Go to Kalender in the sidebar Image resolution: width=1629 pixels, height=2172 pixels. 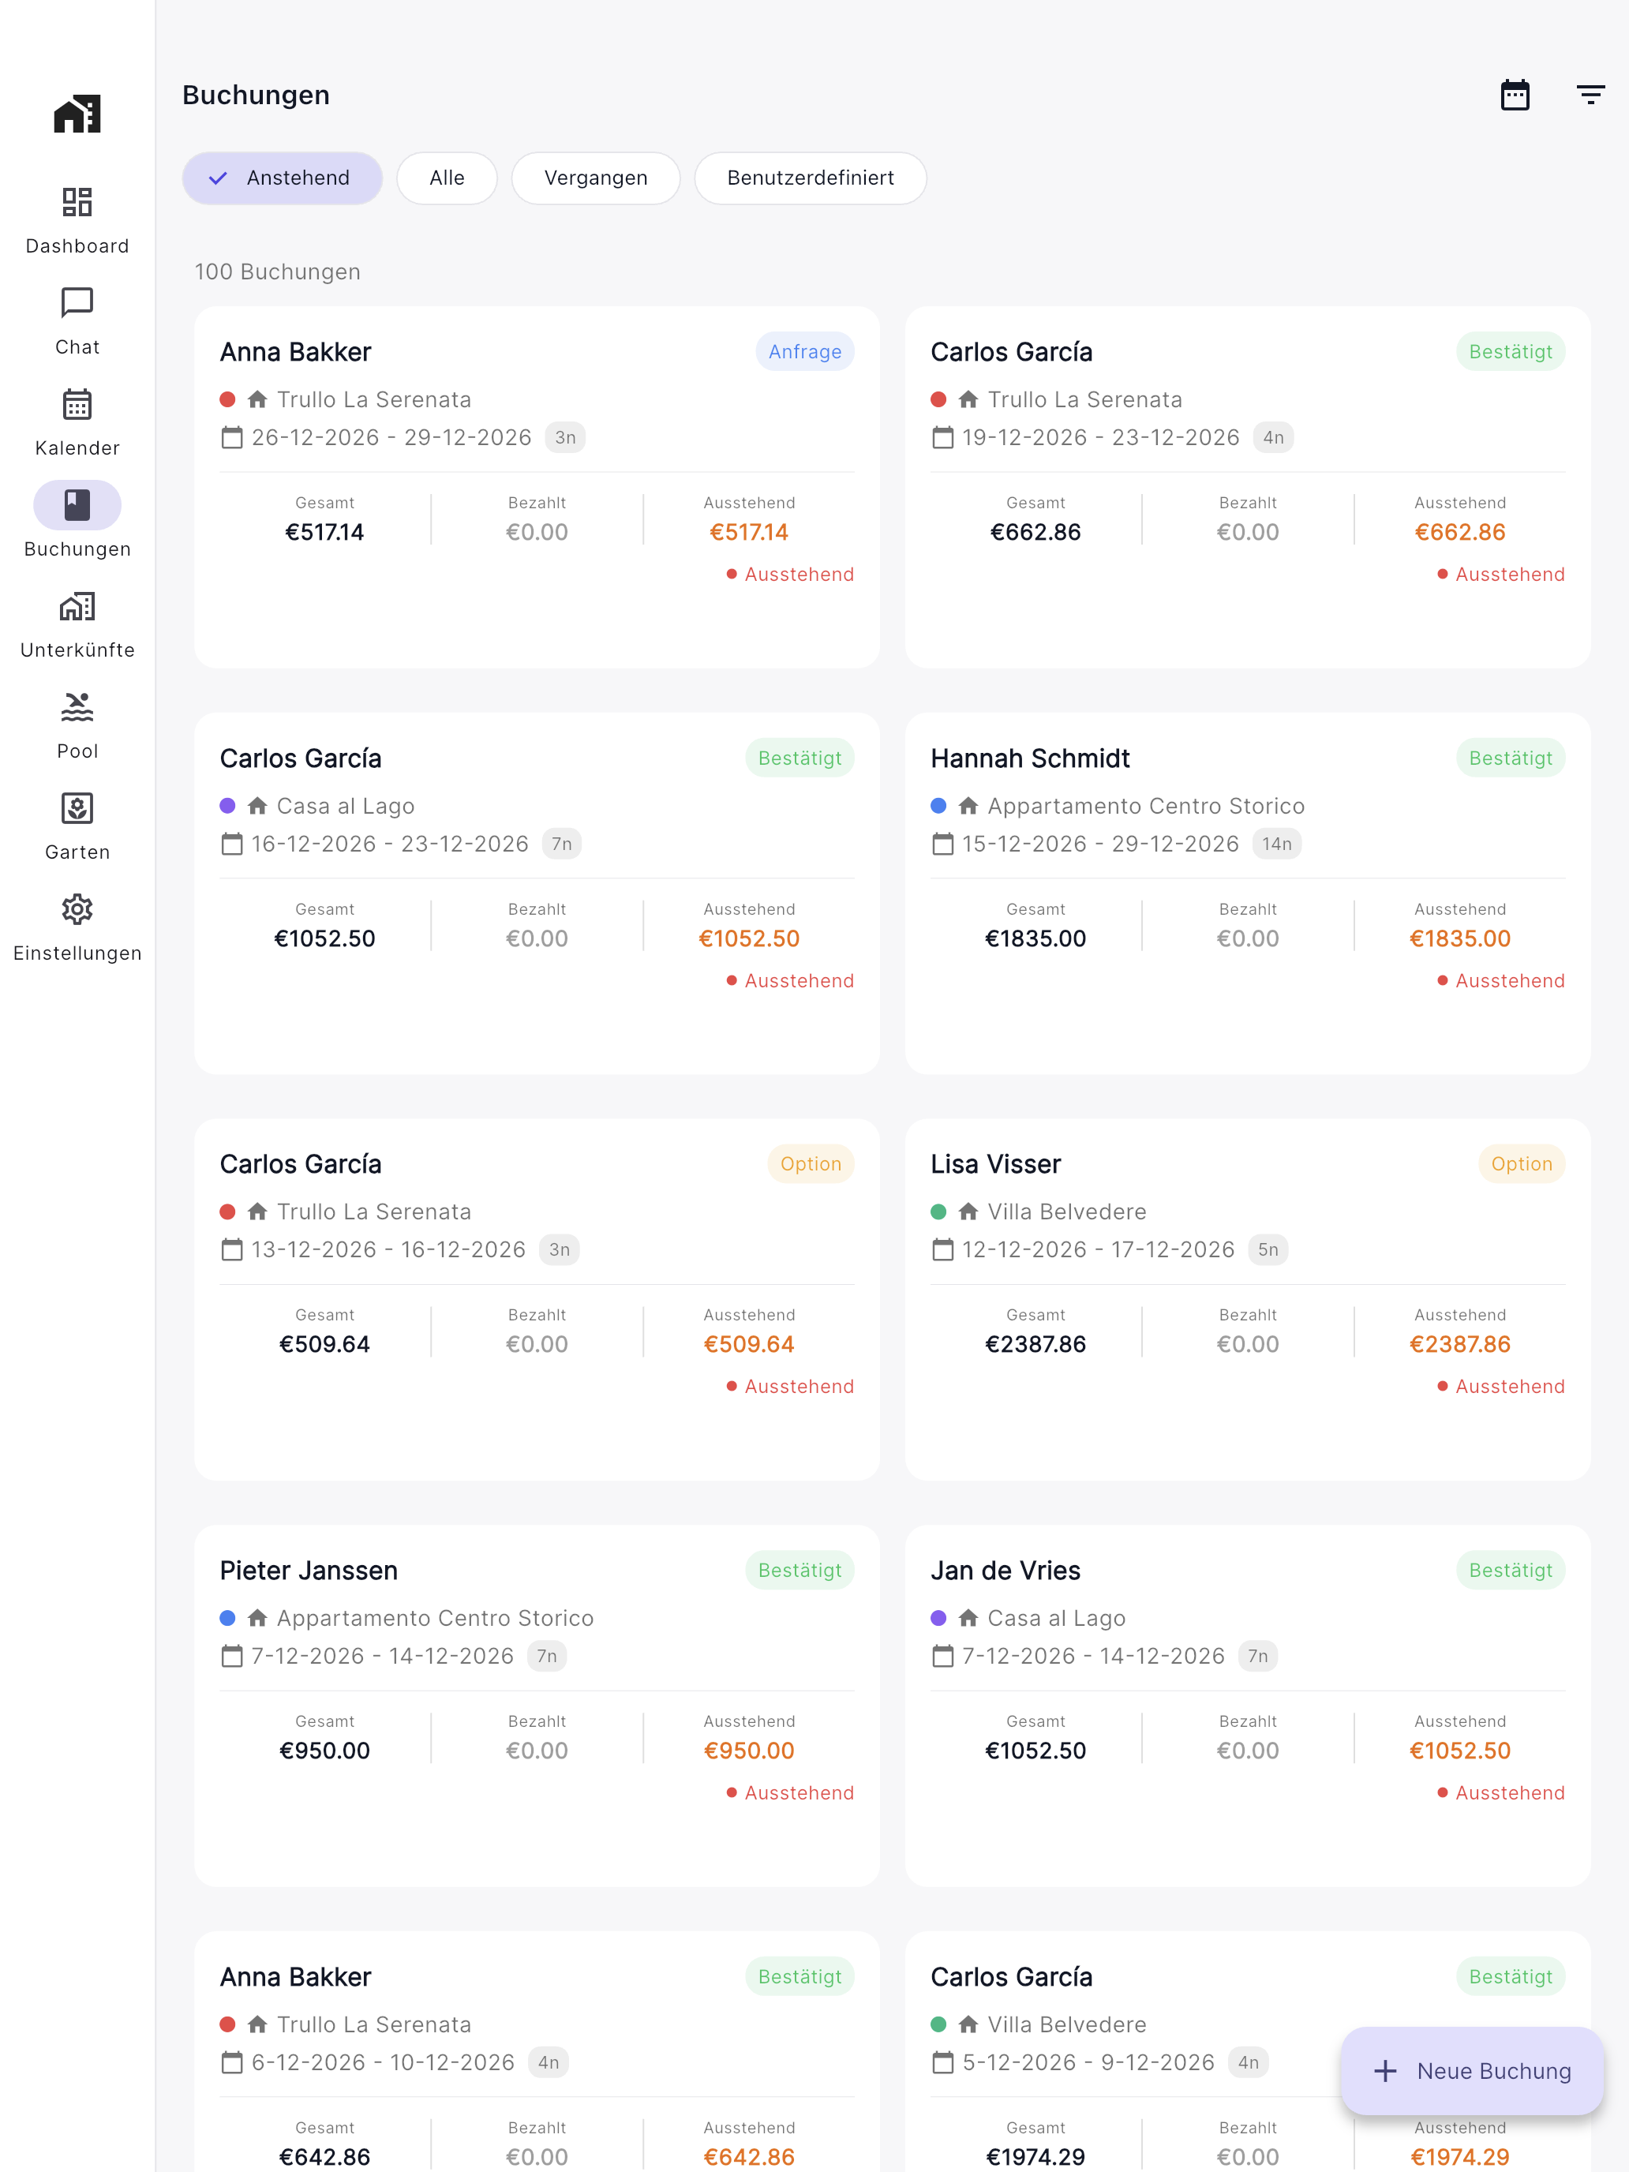(77, 423)
